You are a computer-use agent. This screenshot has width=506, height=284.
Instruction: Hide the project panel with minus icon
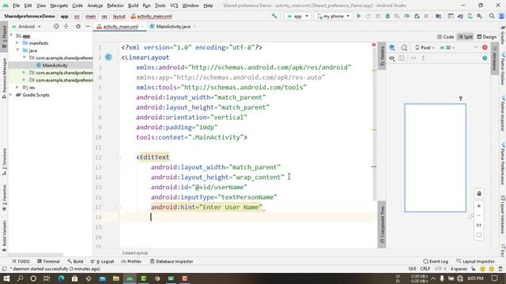coord(88,26)
